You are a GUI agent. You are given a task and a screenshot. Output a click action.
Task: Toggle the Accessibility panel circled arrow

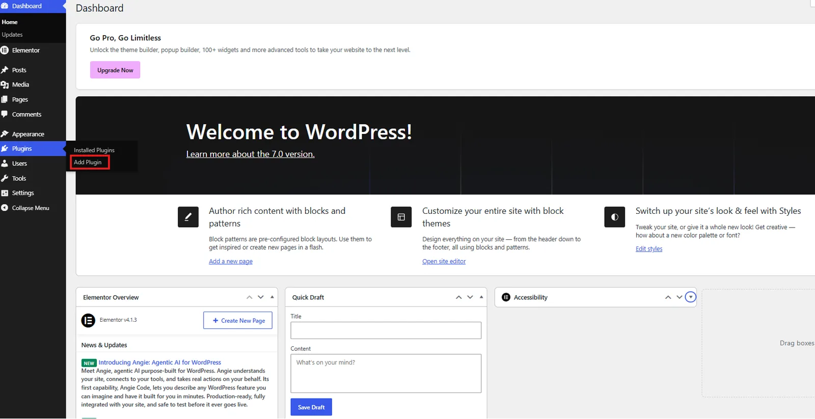(x=690, y=297)
